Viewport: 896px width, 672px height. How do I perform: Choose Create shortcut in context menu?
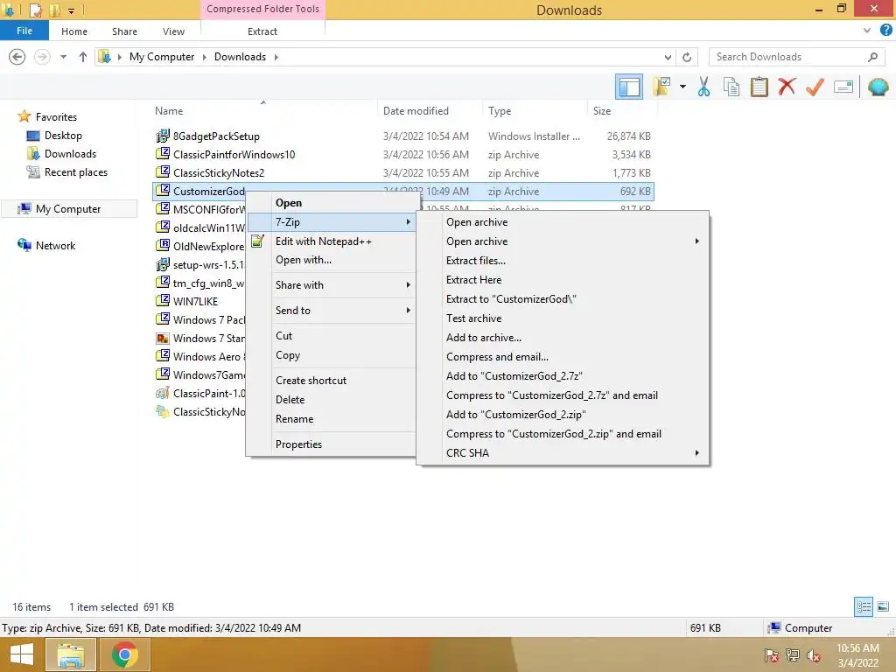pos(332,381)
